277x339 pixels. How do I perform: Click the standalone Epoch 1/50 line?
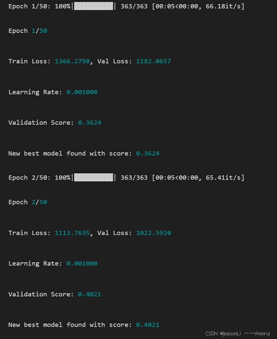pyautogui.click(x=28, y=31)
